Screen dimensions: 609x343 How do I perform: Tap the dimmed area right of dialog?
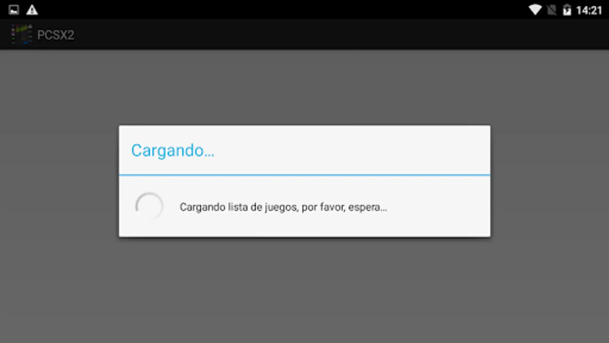(x=550, y=181)
